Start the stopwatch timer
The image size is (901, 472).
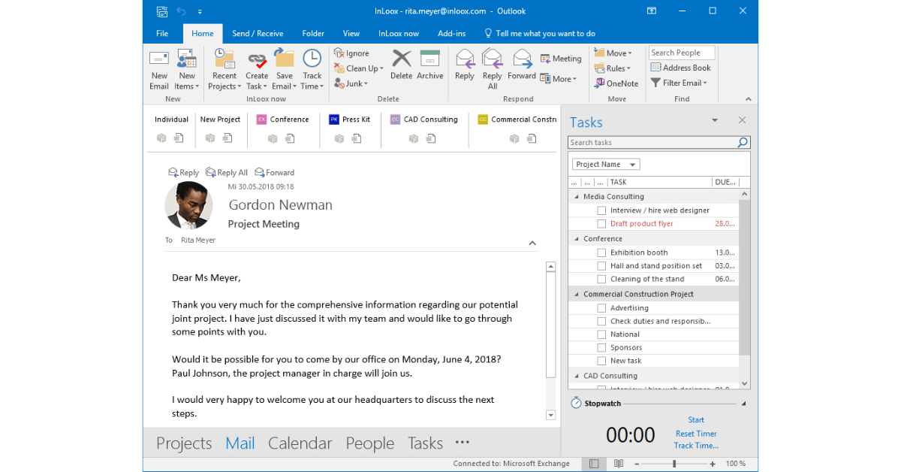point(696,420)
